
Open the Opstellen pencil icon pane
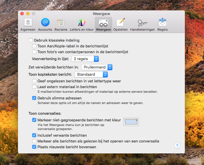point(121,25)
